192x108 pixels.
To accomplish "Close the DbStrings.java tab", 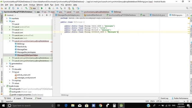I will tap(184, 15).
